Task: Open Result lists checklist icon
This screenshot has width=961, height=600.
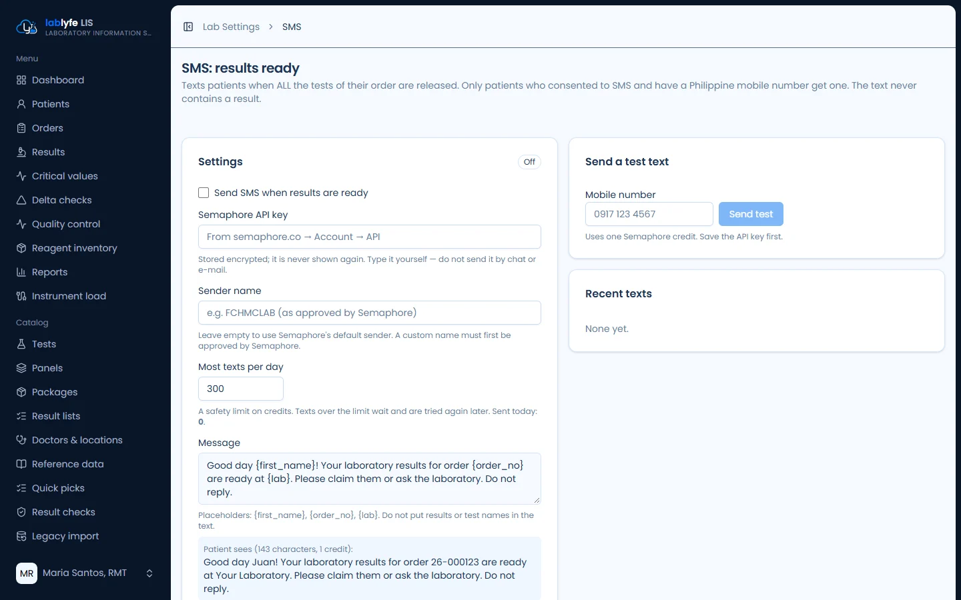Action: [x=21, y=416]
